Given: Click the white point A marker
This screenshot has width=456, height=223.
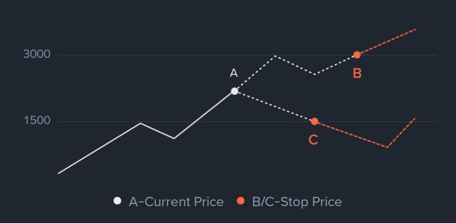Looking at the screenshot, I should click(x=235, y=91).
